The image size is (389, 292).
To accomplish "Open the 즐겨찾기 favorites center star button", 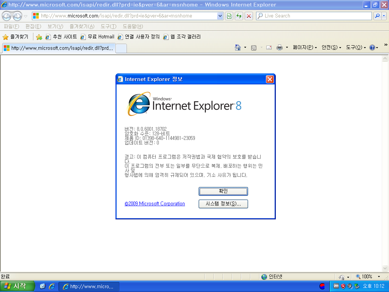I will [15, 37].
